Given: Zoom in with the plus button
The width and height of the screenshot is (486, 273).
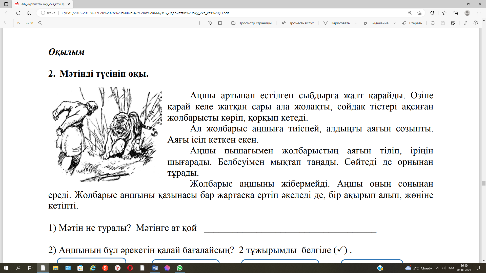Looking at the screenshot, I should coord(200,23).
